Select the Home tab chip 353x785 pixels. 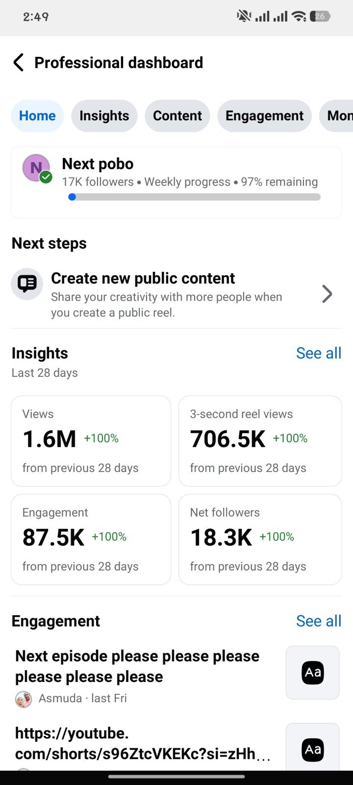pos(37,116)
